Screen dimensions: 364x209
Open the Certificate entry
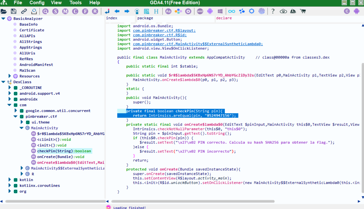point(32,30)
